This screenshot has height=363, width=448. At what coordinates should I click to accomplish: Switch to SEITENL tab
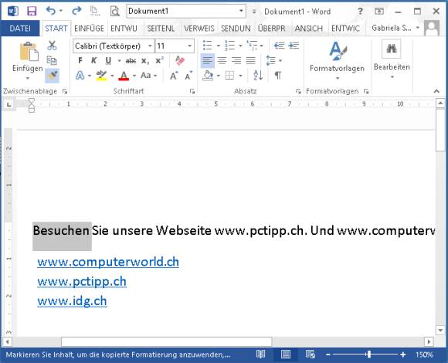(x=161, y=29)
